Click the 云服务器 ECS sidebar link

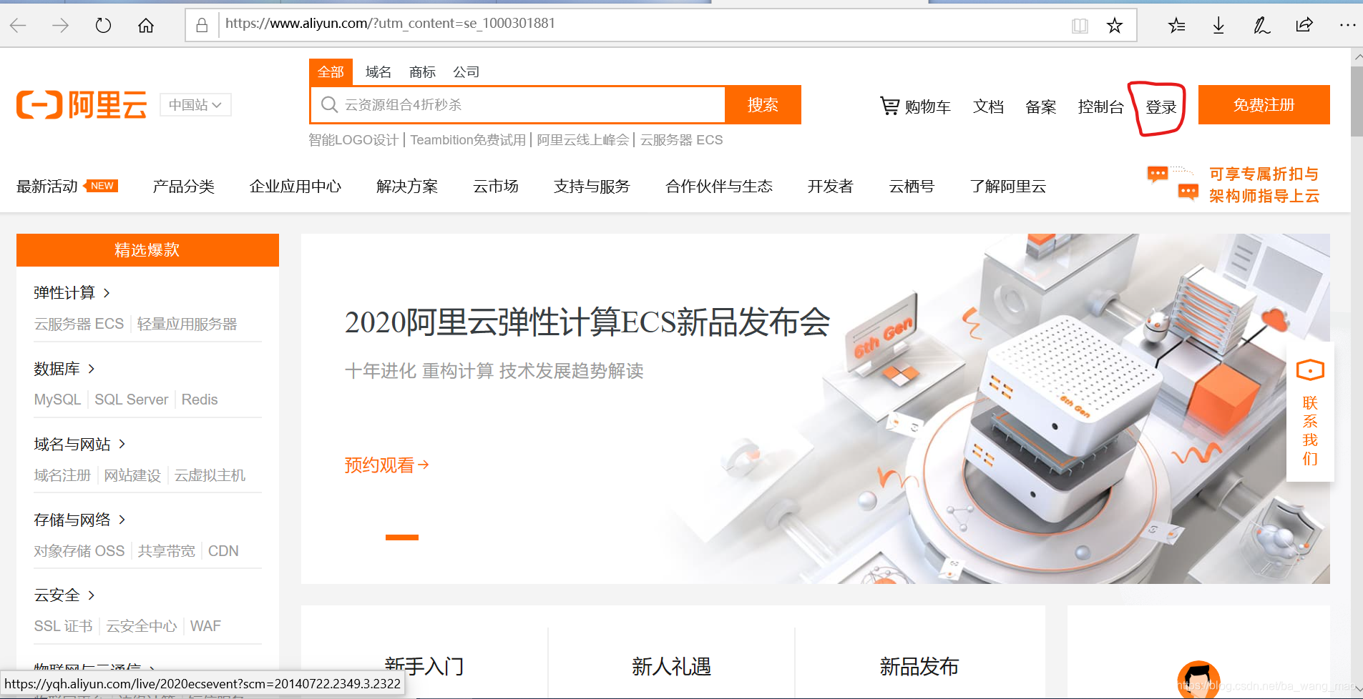(x=79, y=324)
